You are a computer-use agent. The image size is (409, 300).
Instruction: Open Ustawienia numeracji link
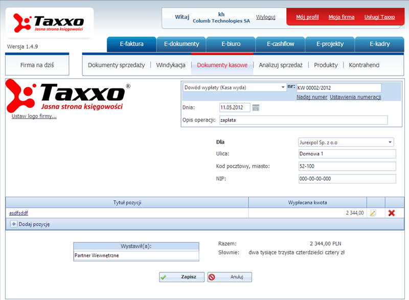[355, 97]
